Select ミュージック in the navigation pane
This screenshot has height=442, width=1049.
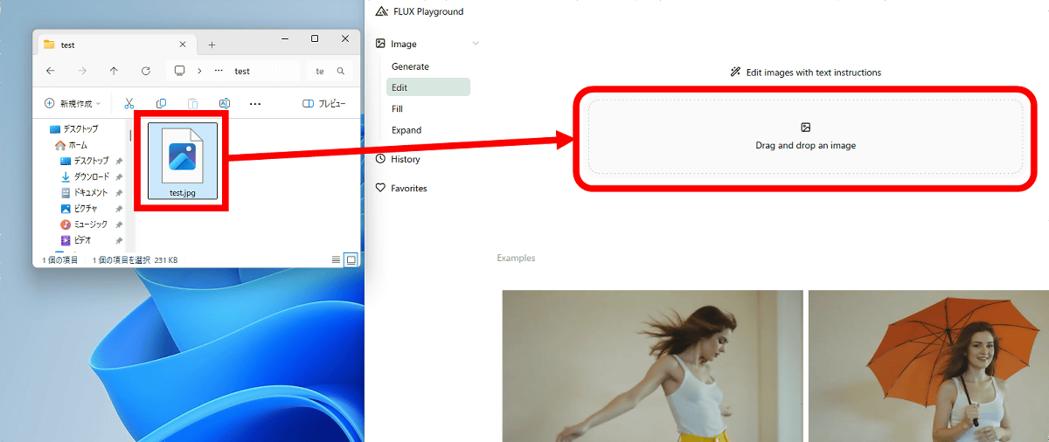click(x=84, y=224)
